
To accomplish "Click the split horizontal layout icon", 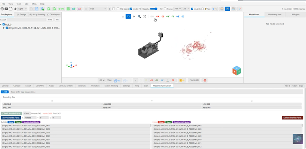I will (233, 9).
